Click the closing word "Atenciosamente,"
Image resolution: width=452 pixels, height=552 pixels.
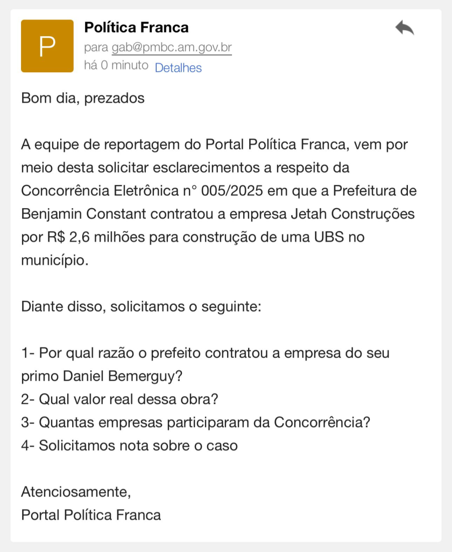tap(76, 492)
